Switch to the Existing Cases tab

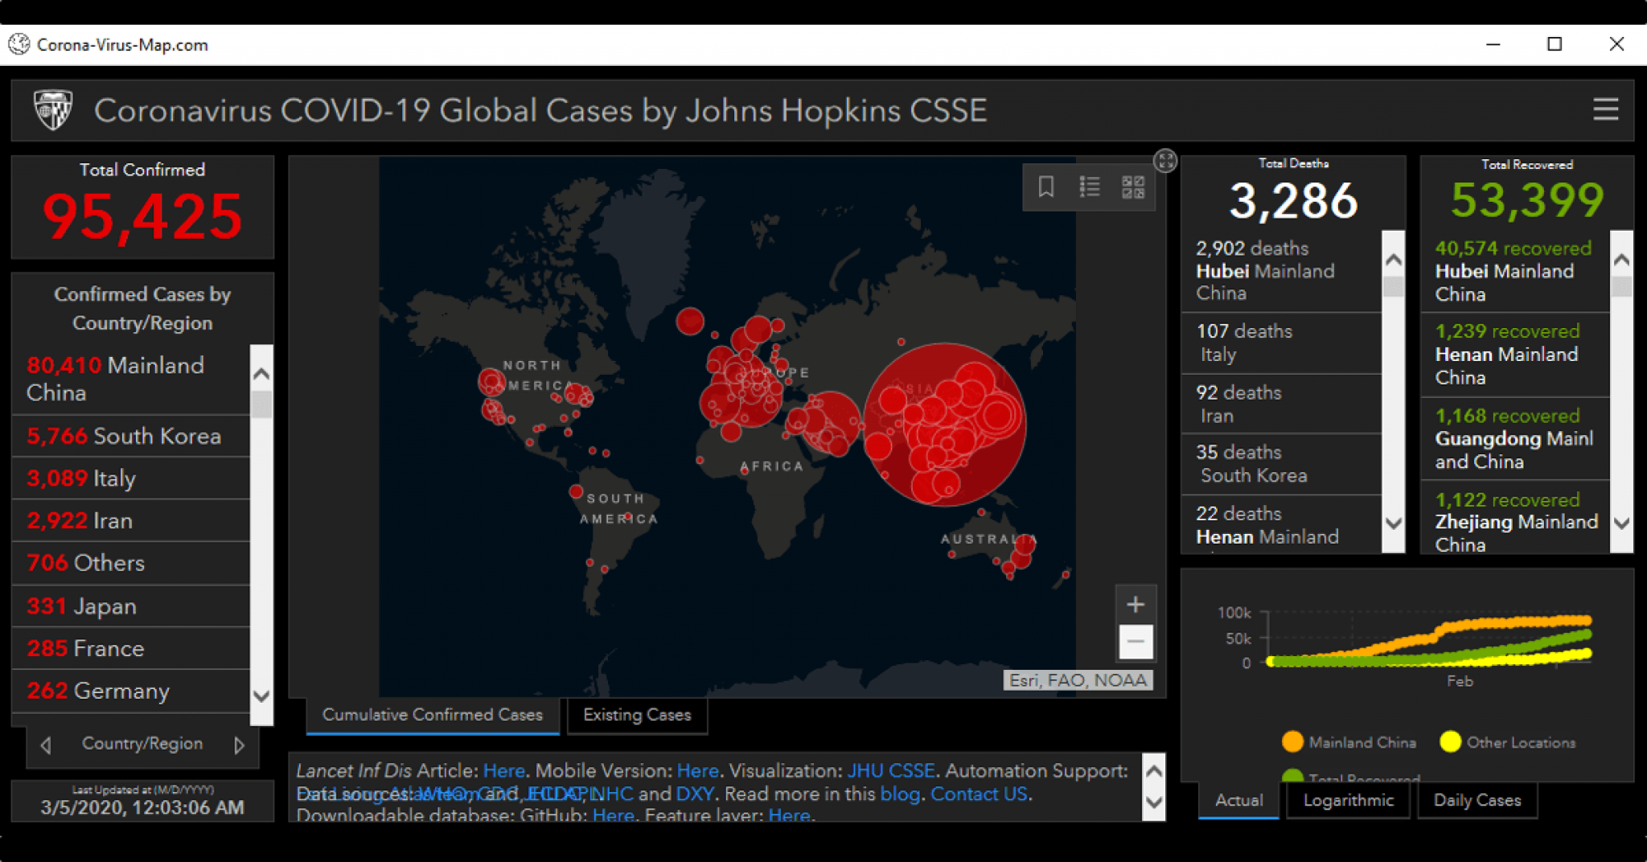[x=637, y=714]
